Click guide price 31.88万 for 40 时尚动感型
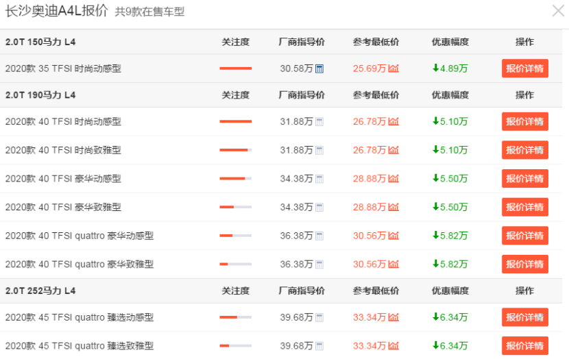The height and width of the screenshot is (359, 569). [x=296, y=122]
